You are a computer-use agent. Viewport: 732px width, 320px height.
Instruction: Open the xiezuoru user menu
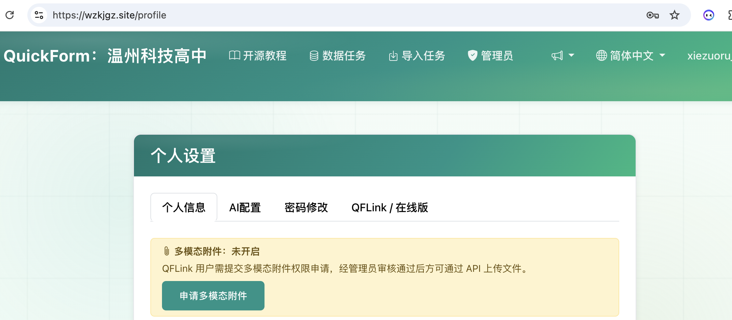(x=709, y=56)
